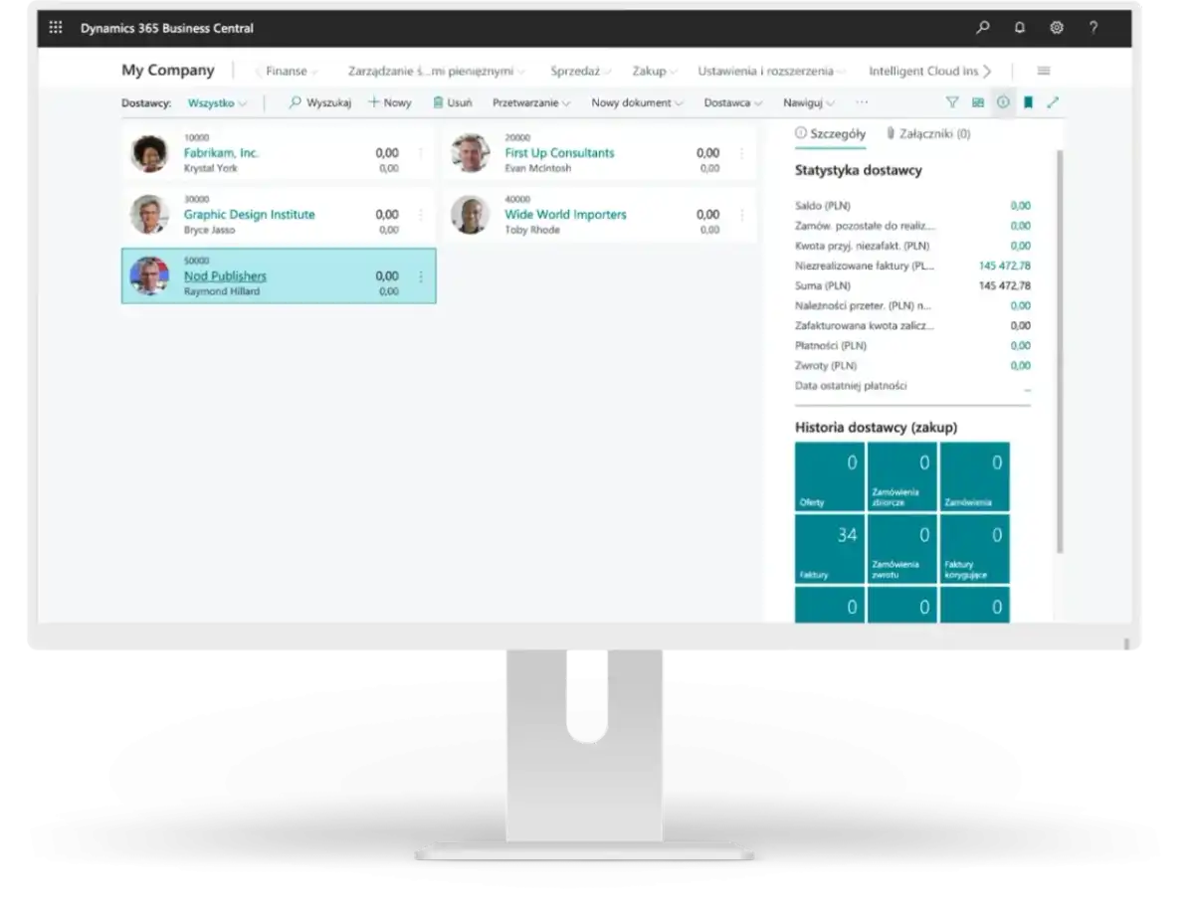Click Toby Rhode's avatar photo
The width and height of the screenshot is (1194, 913).
470,215
